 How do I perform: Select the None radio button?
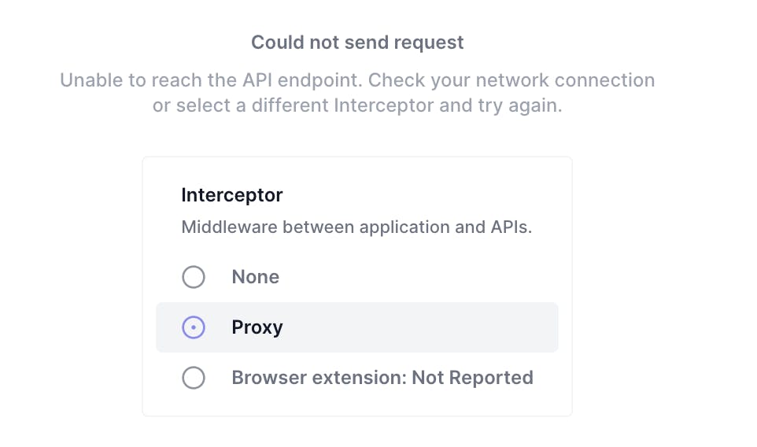[194, 277]
